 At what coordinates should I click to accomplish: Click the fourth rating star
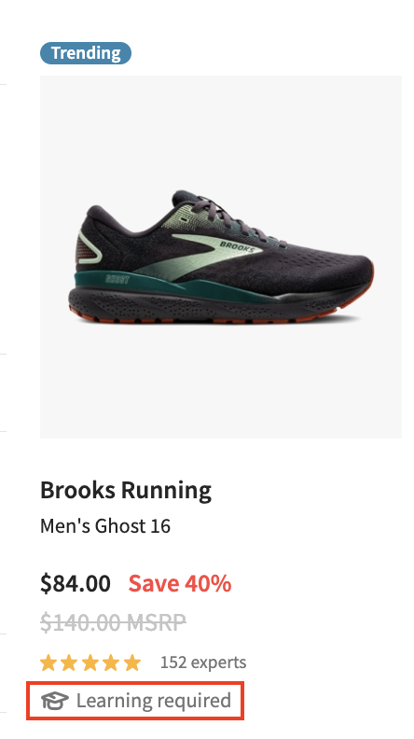click(x=111, y=662)
